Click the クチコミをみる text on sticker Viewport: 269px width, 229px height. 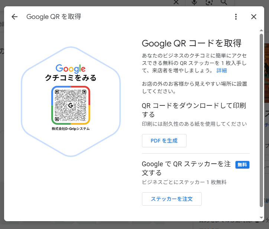click(x=71, y=78)
